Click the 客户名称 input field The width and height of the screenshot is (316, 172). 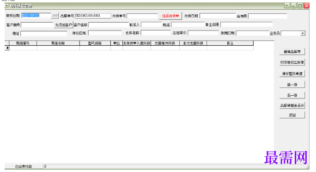pyautogui.click(x=109, y=25)
